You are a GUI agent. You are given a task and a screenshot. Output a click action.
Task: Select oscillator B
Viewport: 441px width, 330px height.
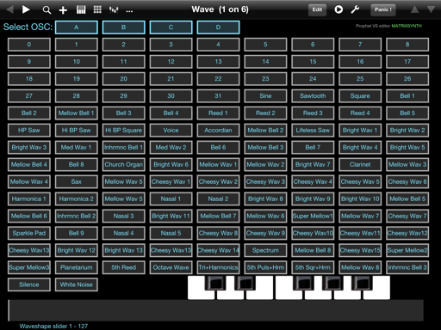click(x=124, y=27)
